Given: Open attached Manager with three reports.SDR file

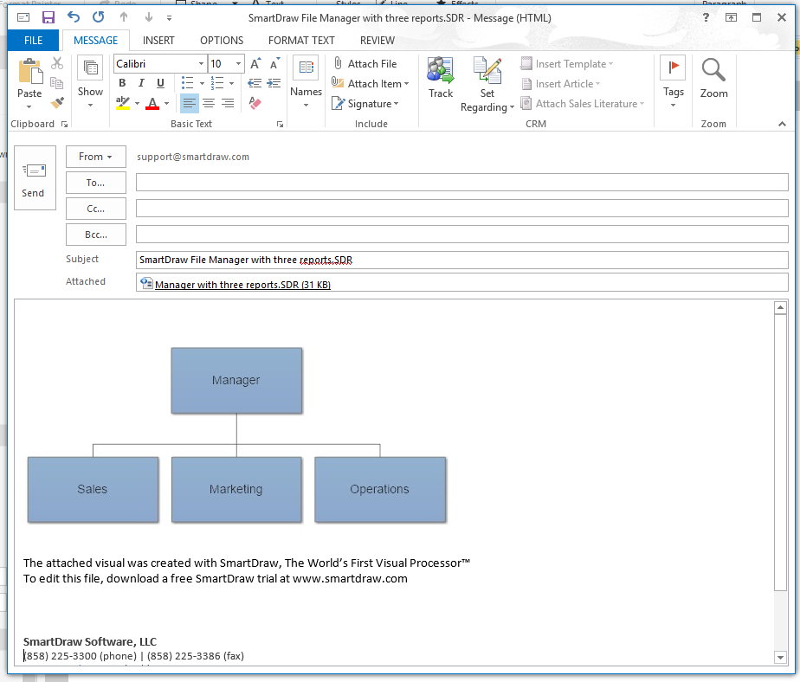Looking at the screenshot, I should 236,284.
